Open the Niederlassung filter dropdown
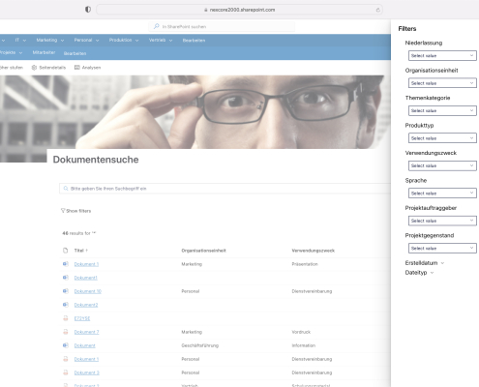 (442, 55)
